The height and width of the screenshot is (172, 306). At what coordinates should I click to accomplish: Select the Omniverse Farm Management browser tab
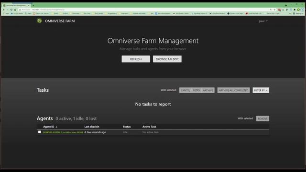point(16,5)
